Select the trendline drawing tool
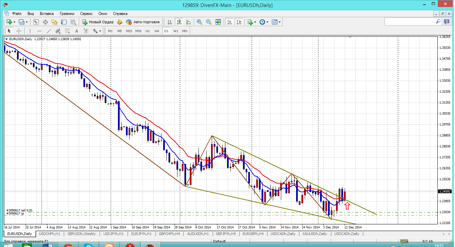 coord(49,31)
